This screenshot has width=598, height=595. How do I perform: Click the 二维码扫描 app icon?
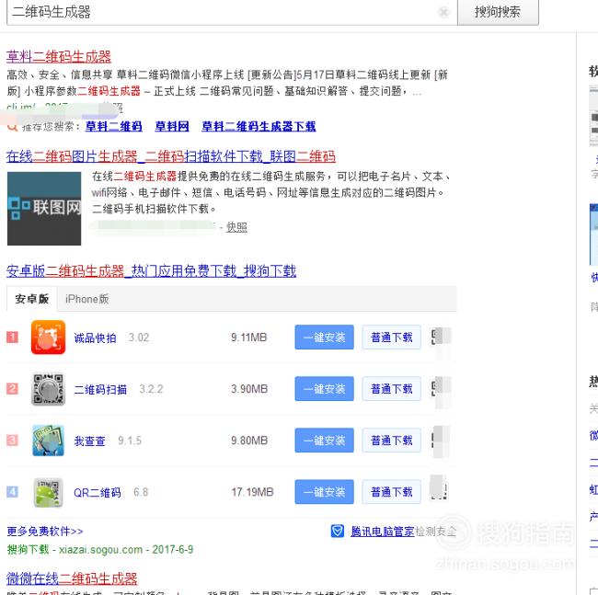(48, 389)
